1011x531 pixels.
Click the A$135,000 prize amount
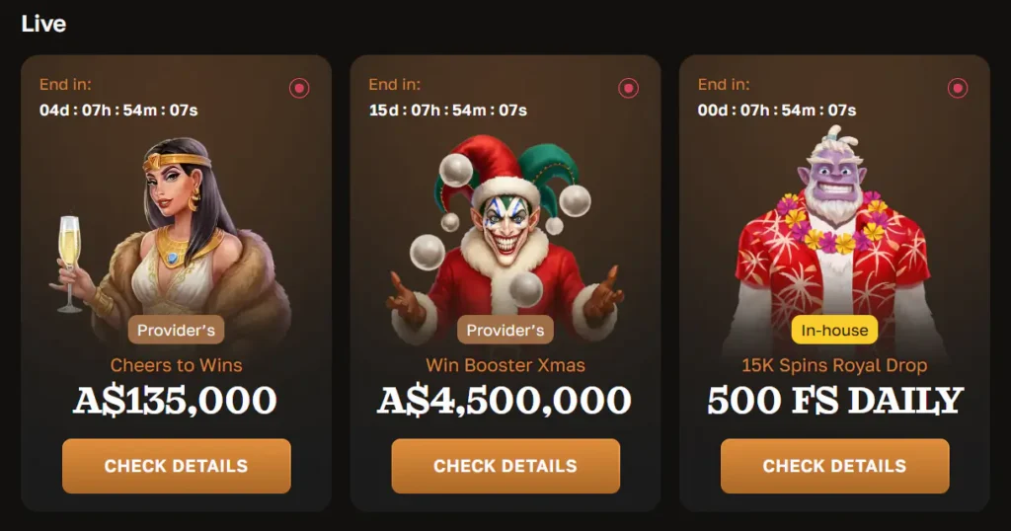(x=176, y=400)
